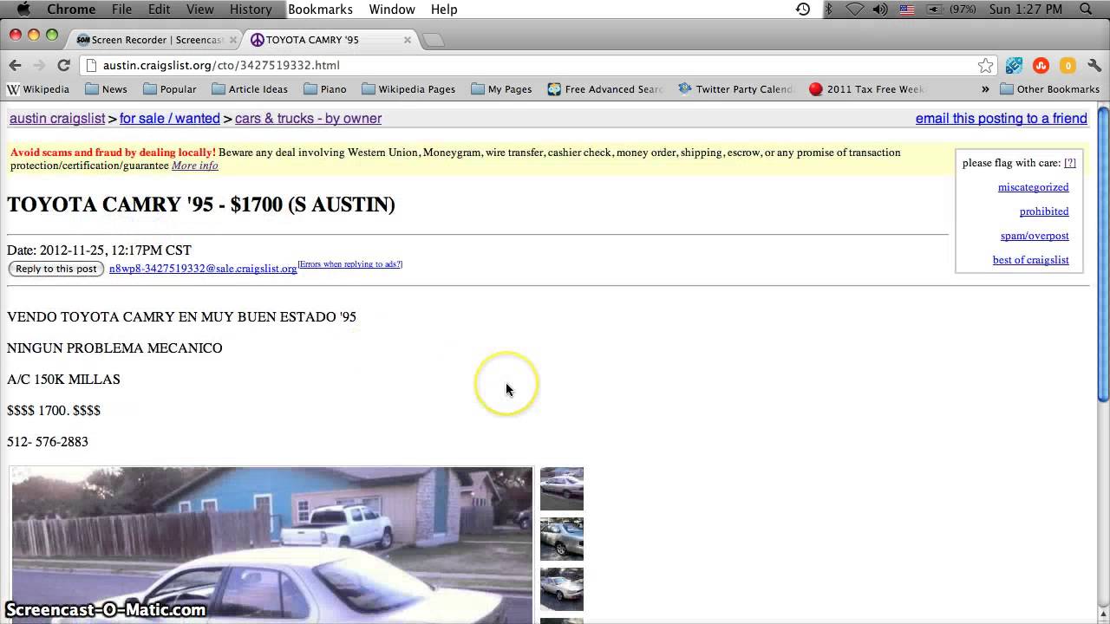Image resolution: width=1110 pixels, height=624 pixels.
Task: Open the Help menu
Action: click(444, 9)
